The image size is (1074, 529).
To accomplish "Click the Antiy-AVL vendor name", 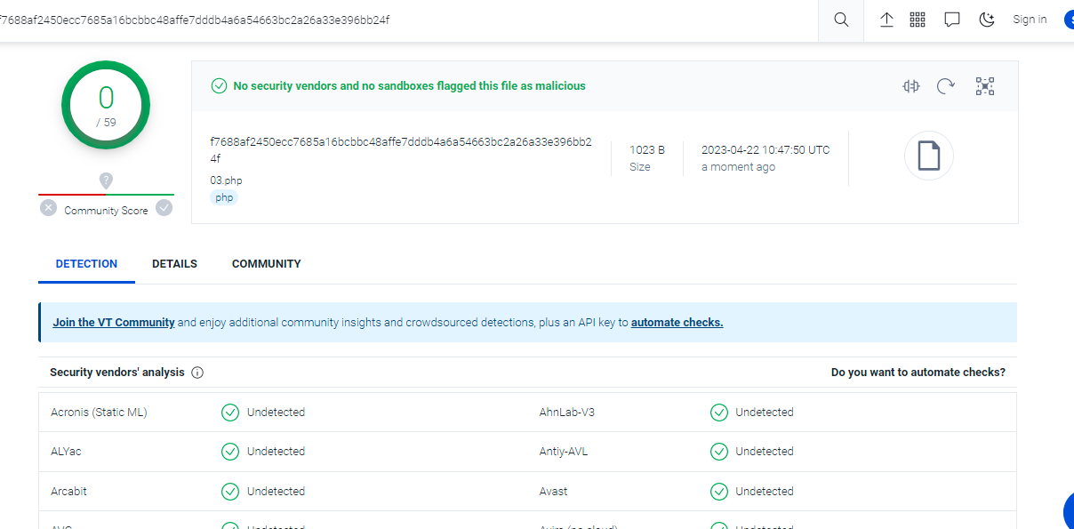I will point(564,452).
